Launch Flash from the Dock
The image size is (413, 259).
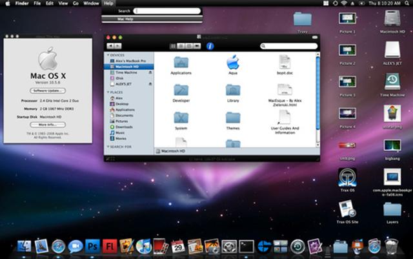[x=109, y=246]
